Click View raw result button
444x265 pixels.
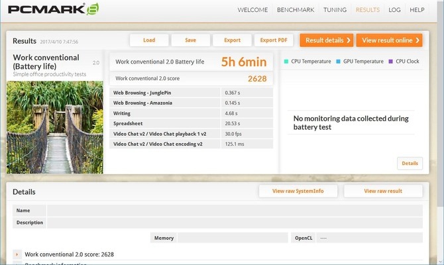(383, 191)
